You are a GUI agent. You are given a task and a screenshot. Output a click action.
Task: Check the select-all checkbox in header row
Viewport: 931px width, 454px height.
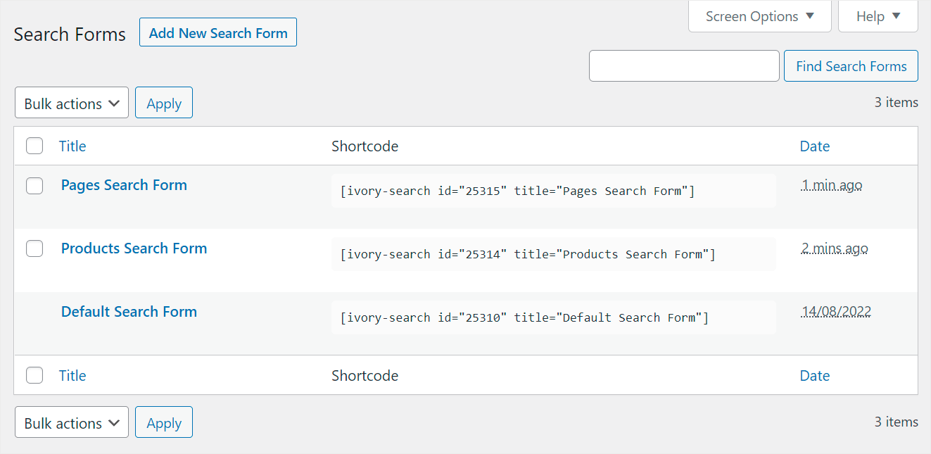click(34, 146)
